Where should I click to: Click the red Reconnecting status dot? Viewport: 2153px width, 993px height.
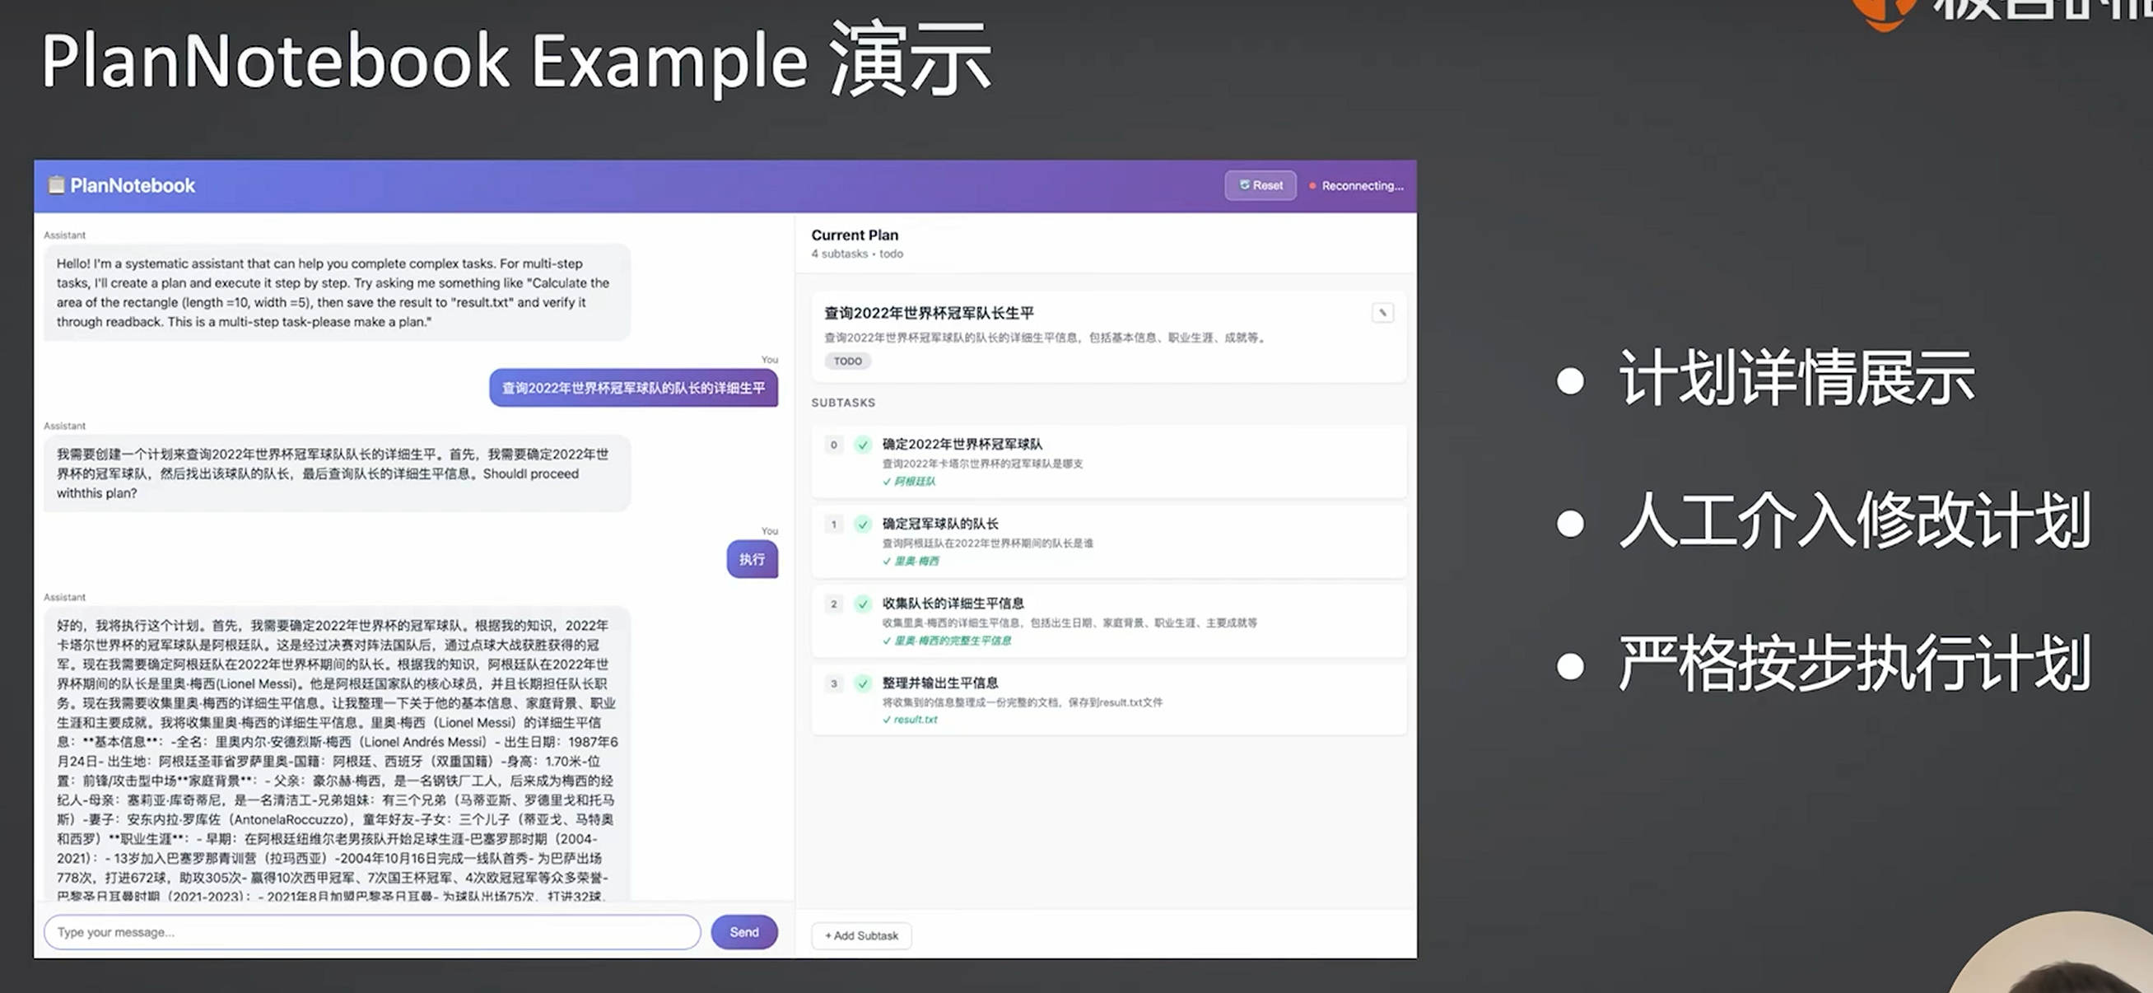(x=1312, y=185)
